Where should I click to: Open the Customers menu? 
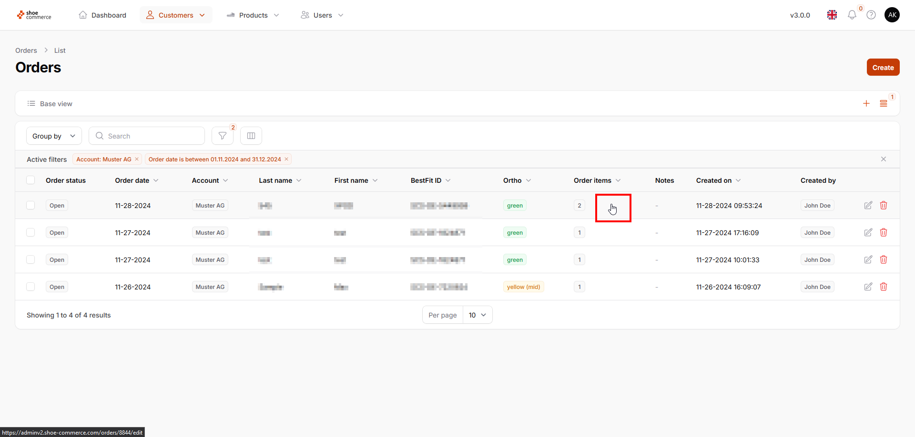point(176,15)
